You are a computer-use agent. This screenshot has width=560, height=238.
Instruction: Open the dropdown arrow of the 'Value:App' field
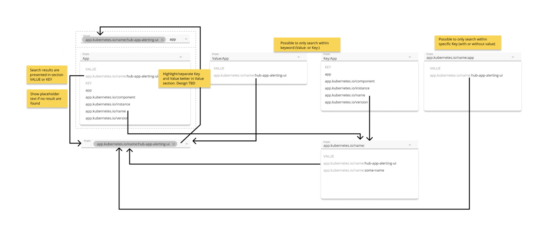pyautogui.click(x=298, y=57)
